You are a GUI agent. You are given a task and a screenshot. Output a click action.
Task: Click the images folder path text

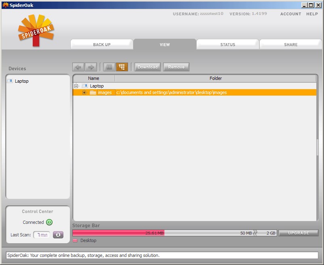point(172,92)
